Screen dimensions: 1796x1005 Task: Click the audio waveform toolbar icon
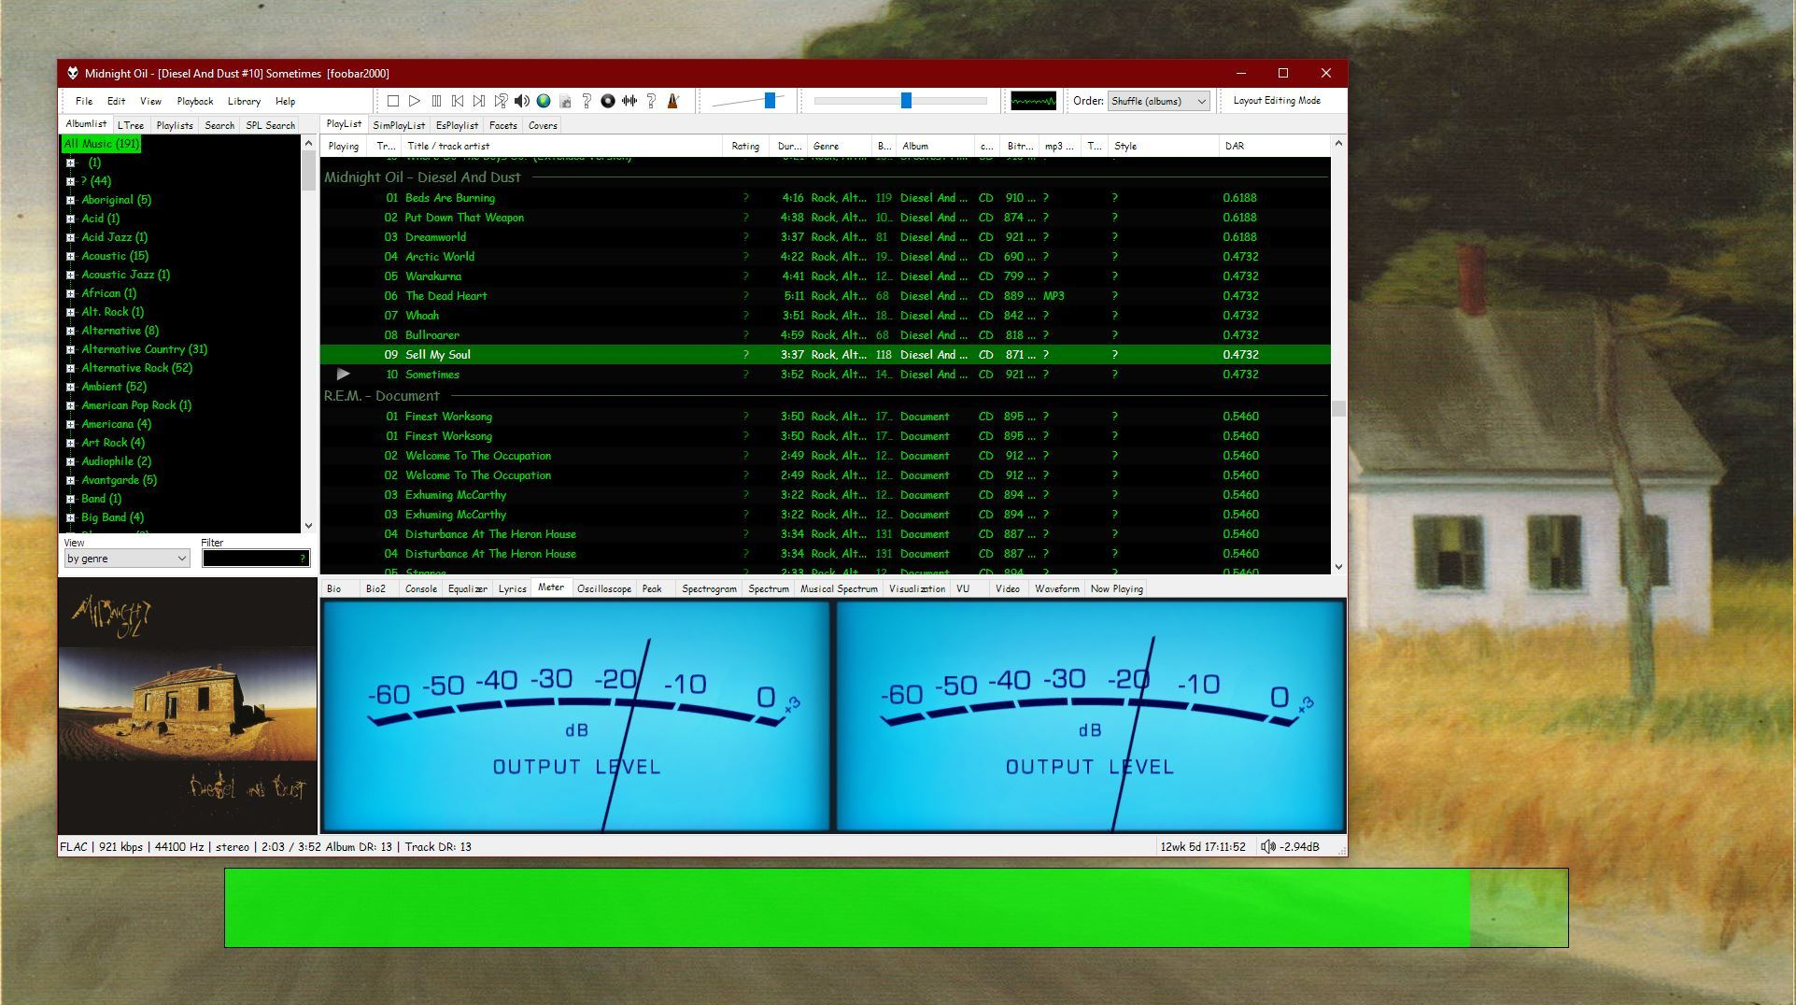[629, 101]
